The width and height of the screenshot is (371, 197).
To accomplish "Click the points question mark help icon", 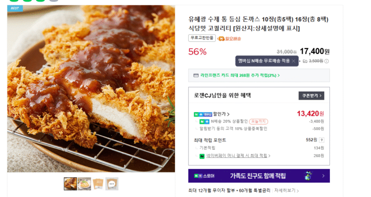I will 322,140.
